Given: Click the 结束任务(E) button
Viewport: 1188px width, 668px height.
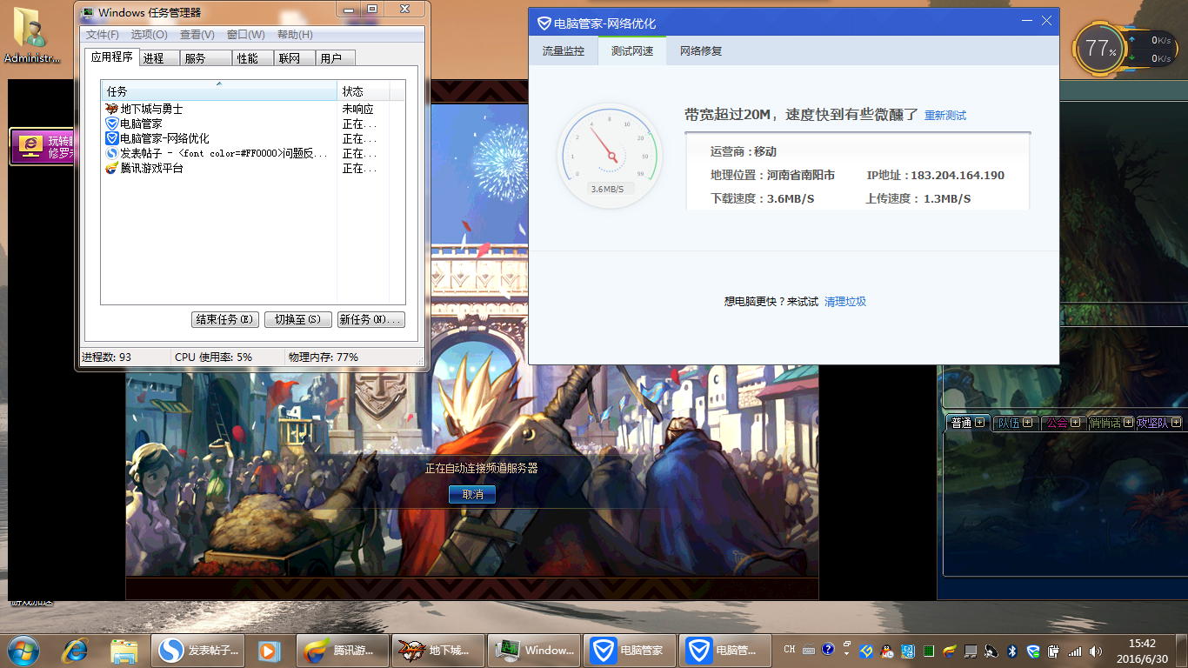Looking at the screenshot, I should pyautogui.click(x=225, y=319).
